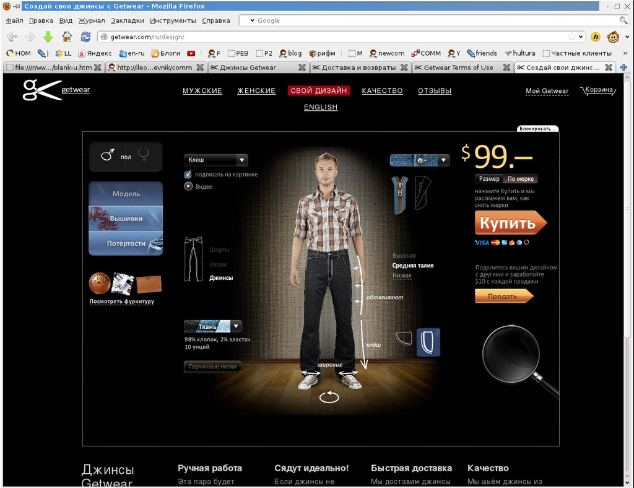Switch sizing to 'Размер'
Image resolution: width=634 pixels, height=488 pixels.
(x=489, y=179)
